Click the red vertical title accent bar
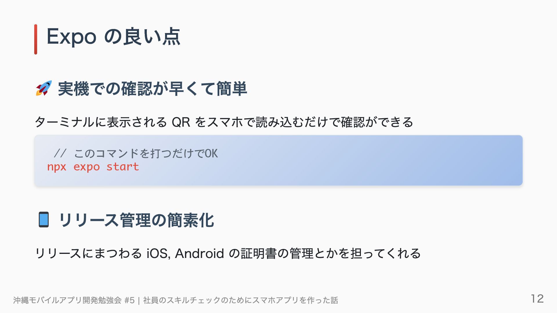 (x=36, y=39)
